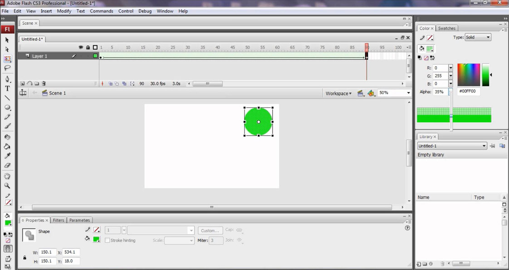509x270 pixels.
Task: Select the Eyedropper tool
Action: coord(7,156)
